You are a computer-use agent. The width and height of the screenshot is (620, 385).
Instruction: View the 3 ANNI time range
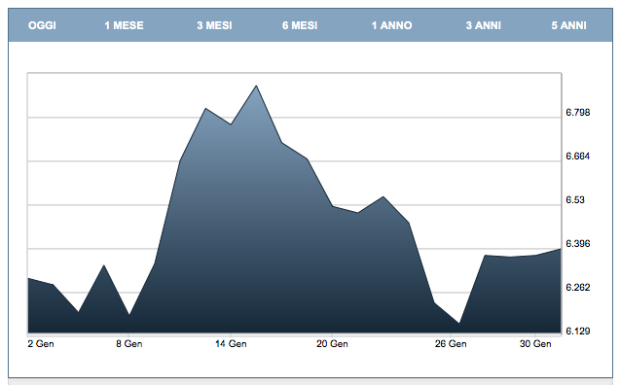click(x=483, y=25)
